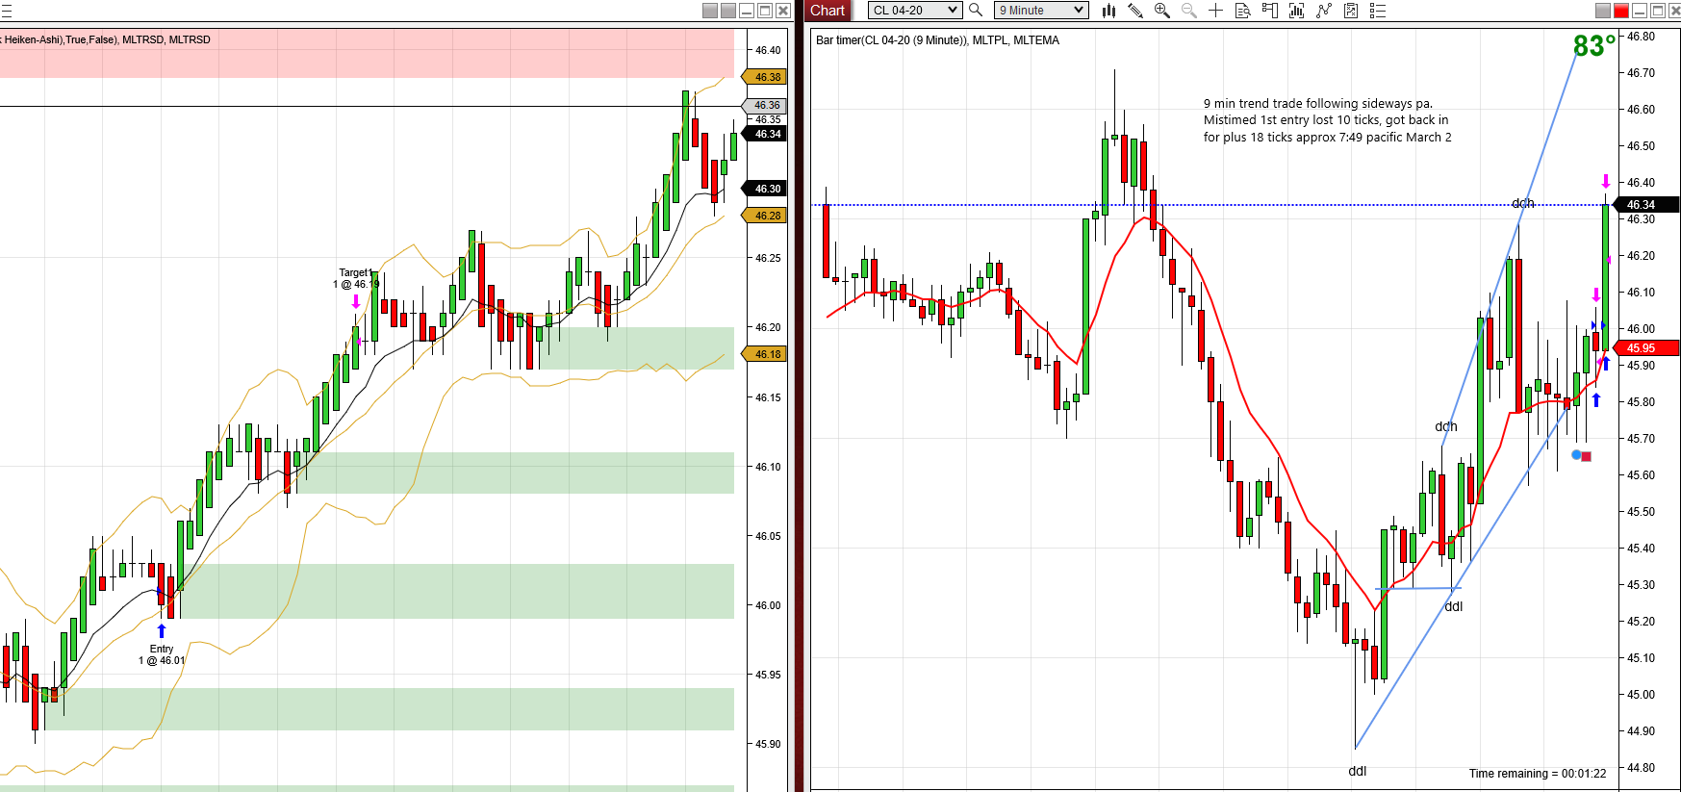Click the red link button on right chart
The width and height of the screenshot is (1681, 792).
[1621, 11]
